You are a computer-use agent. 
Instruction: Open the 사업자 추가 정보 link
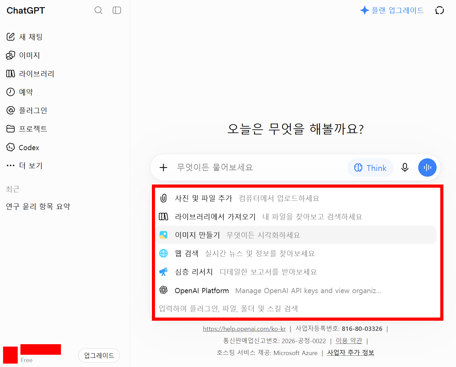[351, 353]
